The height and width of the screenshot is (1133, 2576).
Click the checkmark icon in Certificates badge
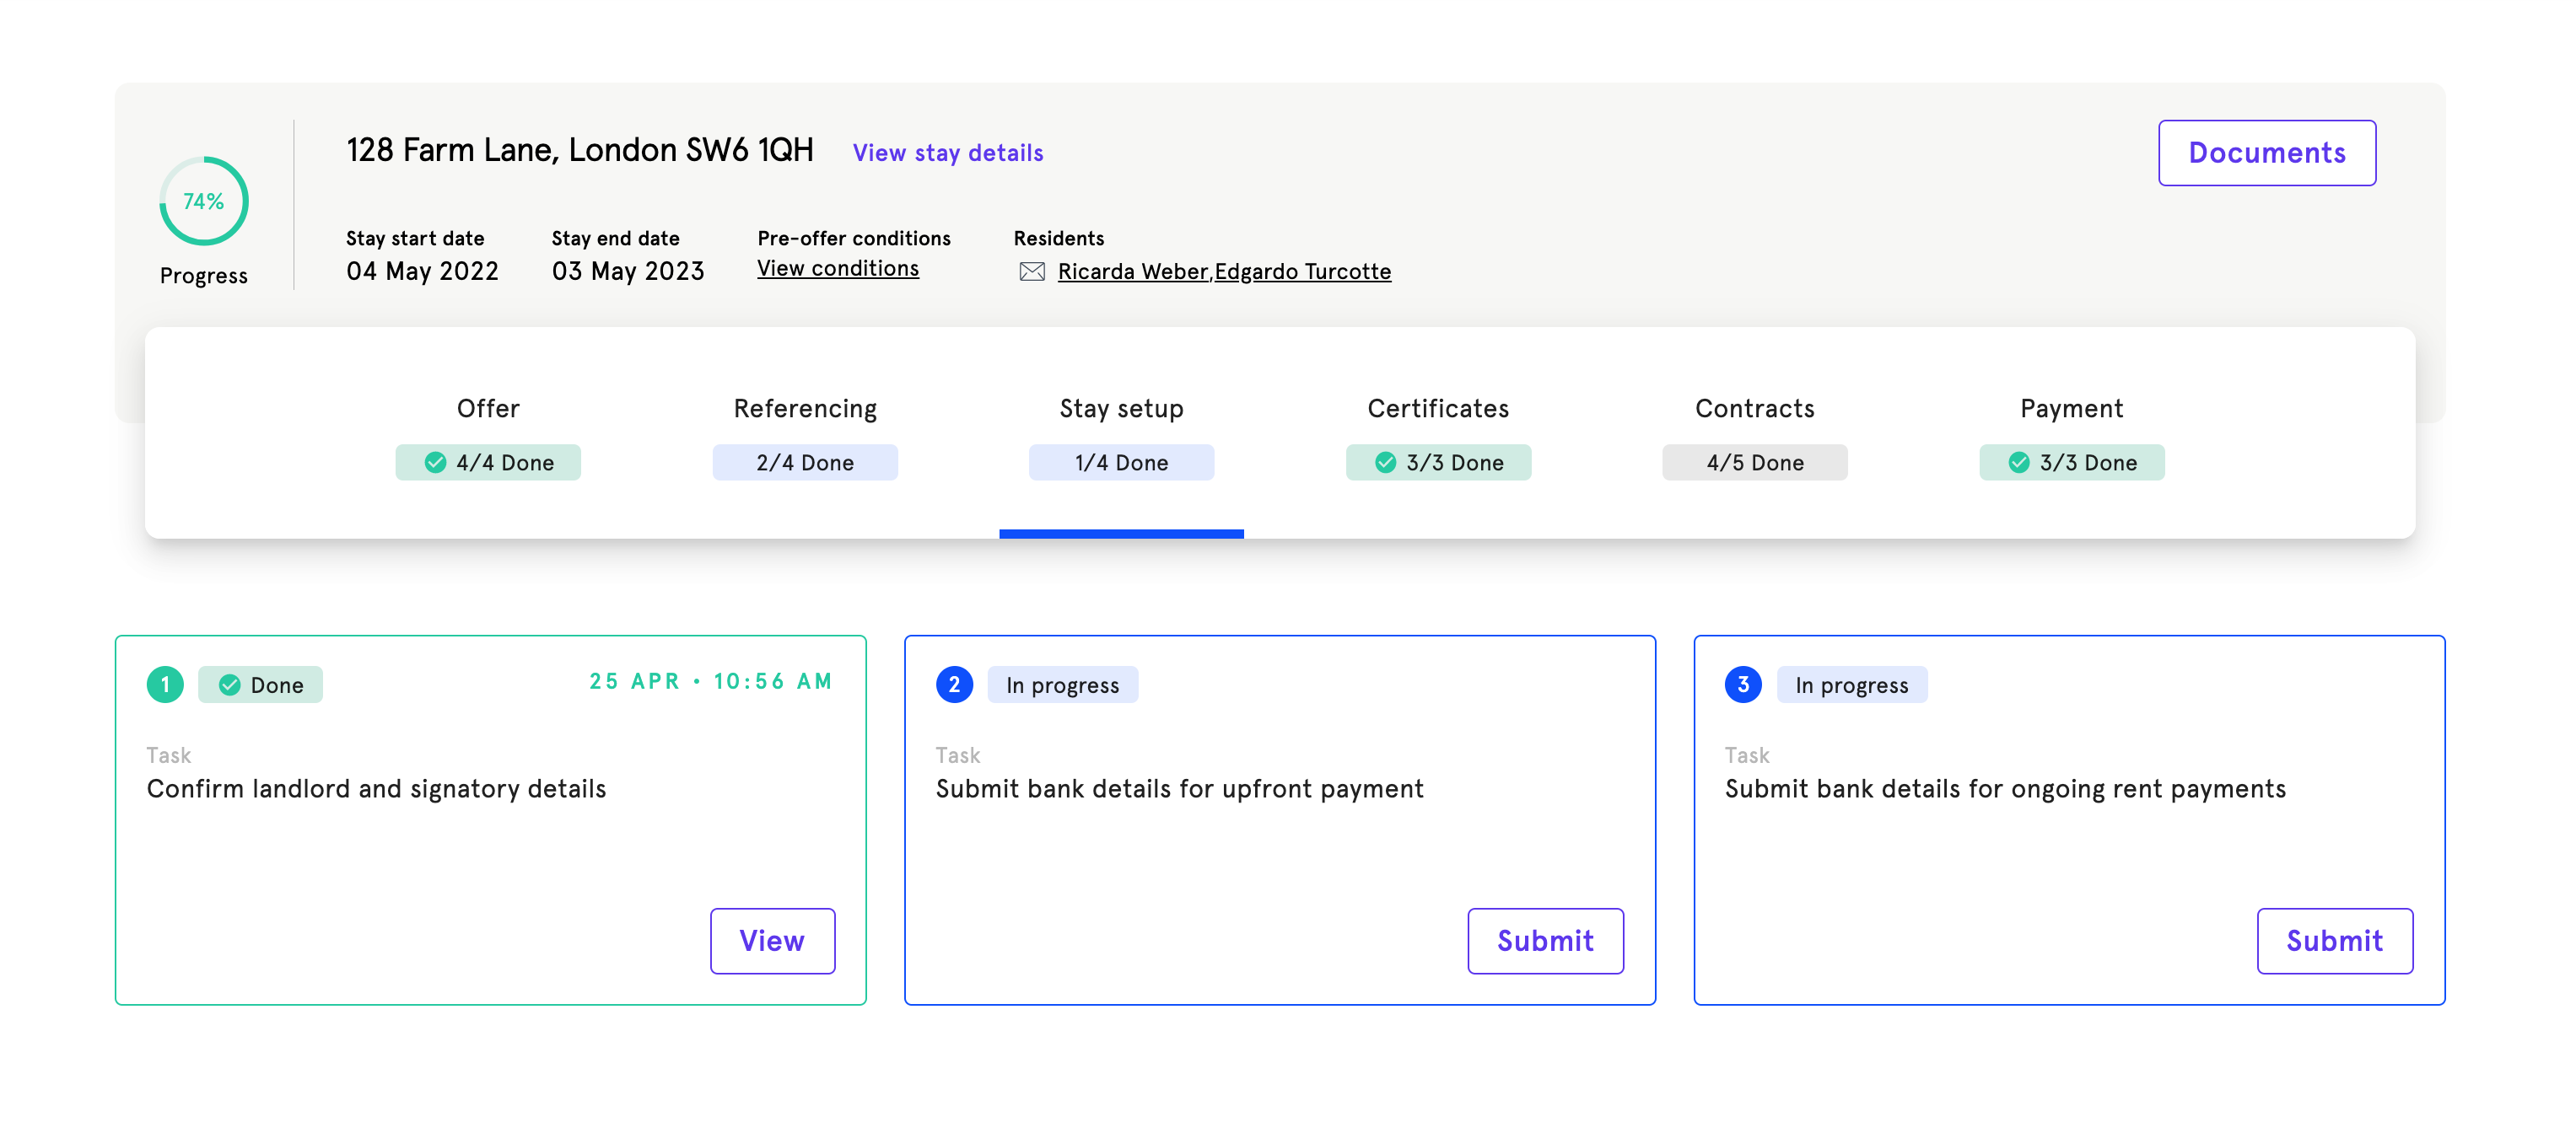click(x=1385, y=463)
